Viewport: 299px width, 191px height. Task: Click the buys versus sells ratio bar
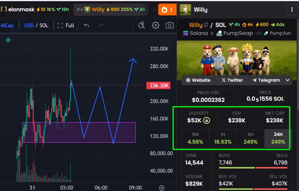pos(253,168)
